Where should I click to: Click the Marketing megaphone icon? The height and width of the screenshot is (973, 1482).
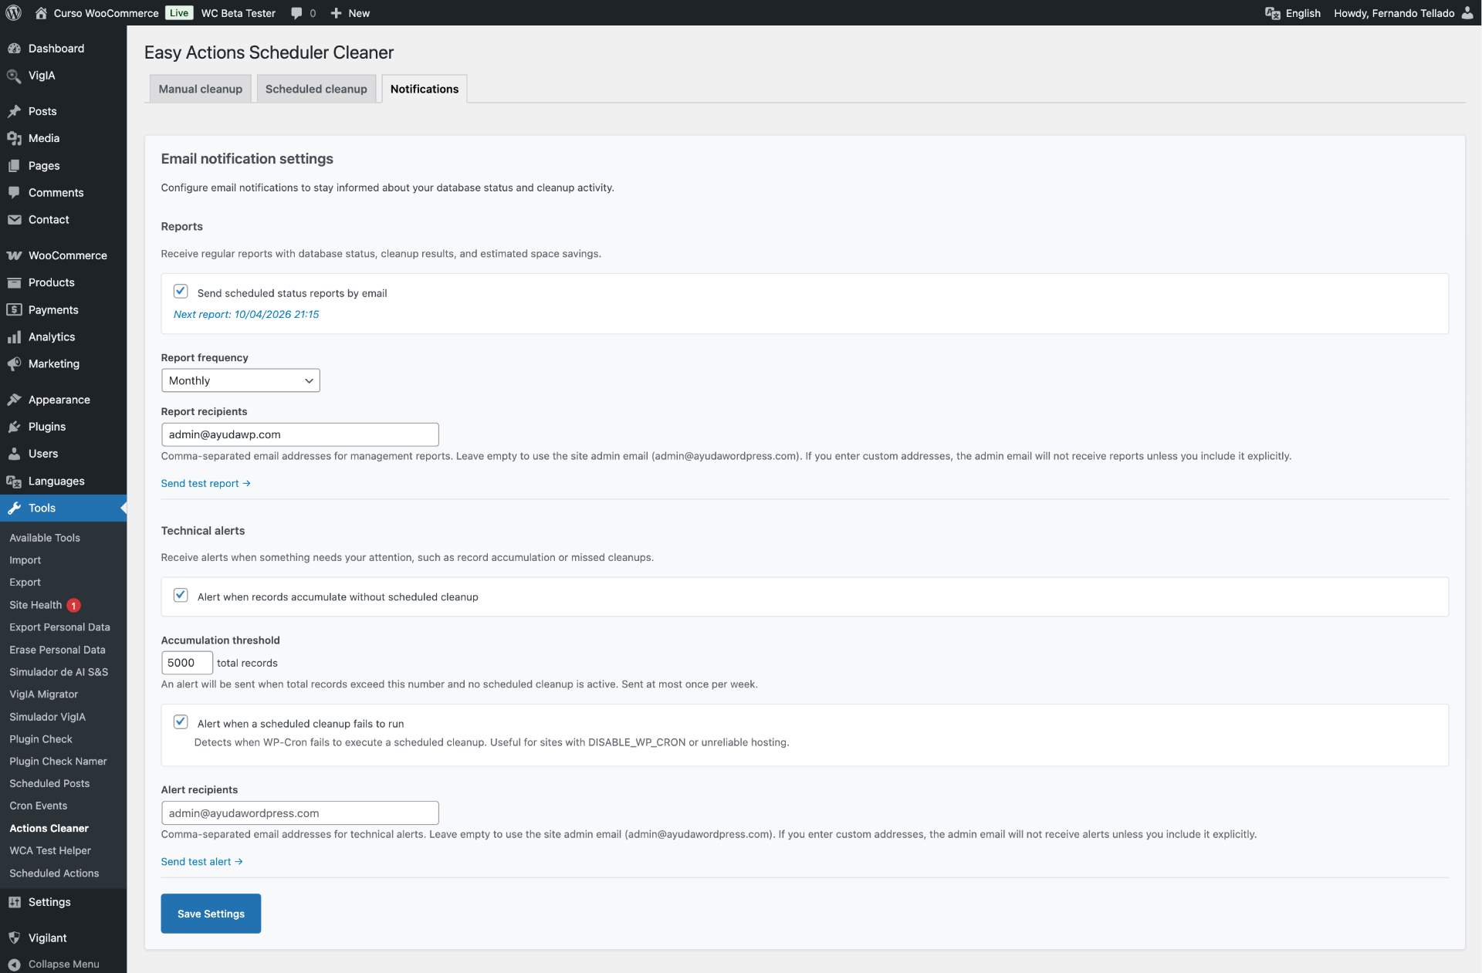(x=14, y=364)
